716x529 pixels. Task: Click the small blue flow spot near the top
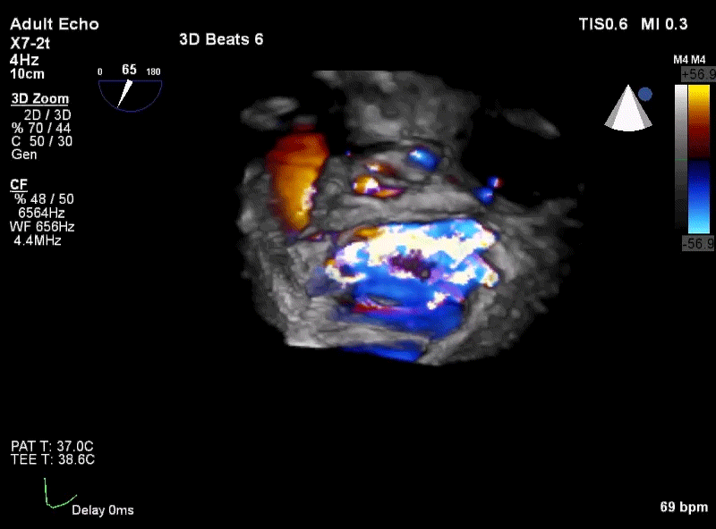(x=422, y=159)
